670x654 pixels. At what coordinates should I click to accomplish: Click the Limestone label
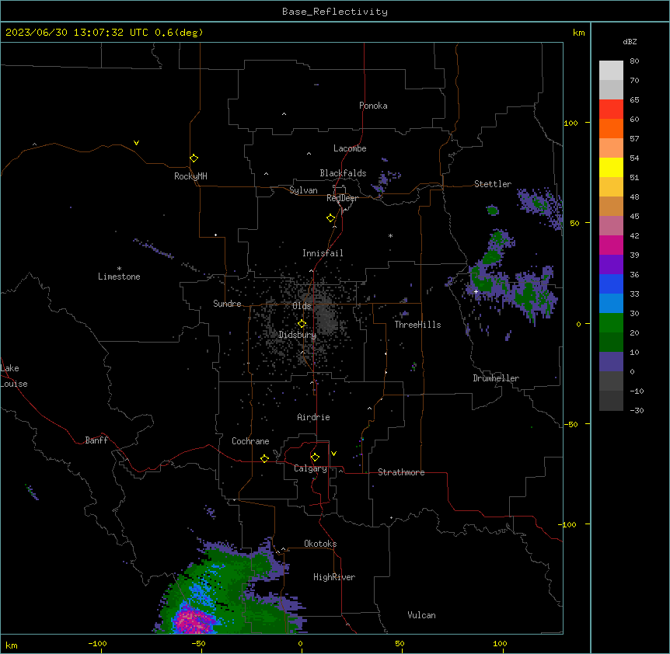coord(119,277)
